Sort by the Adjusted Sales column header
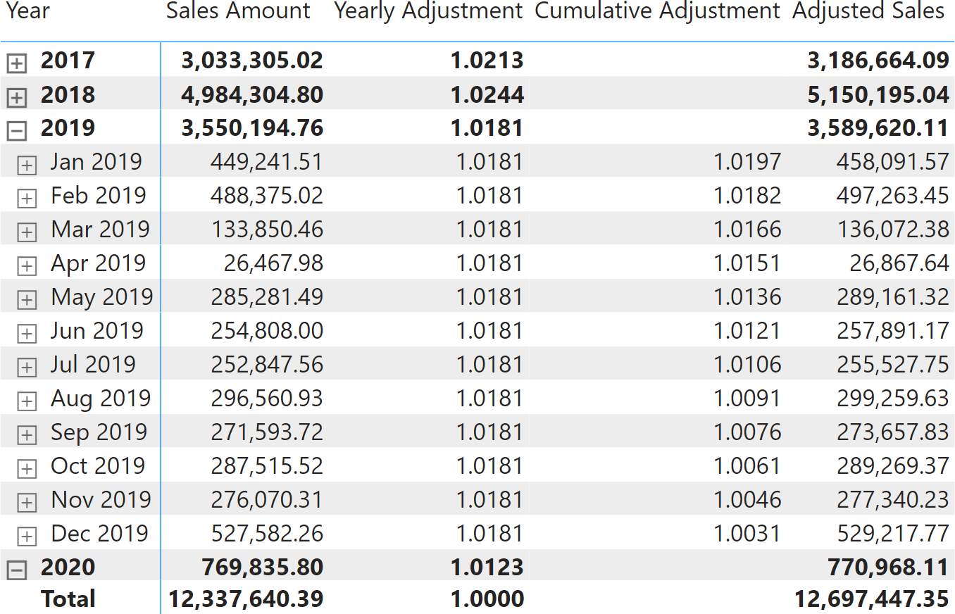The height and width of the screenshot is (614, 955). (x=868, y=11)
